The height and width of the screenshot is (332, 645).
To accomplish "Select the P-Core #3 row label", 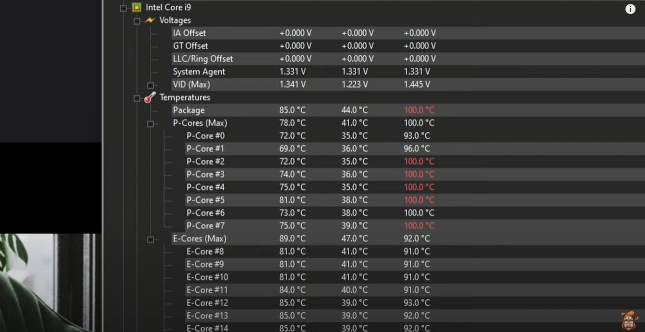I will tap(205, 174).
